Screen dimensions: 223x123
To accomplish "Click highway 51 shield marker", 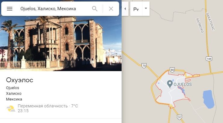I will click(180, 117).
